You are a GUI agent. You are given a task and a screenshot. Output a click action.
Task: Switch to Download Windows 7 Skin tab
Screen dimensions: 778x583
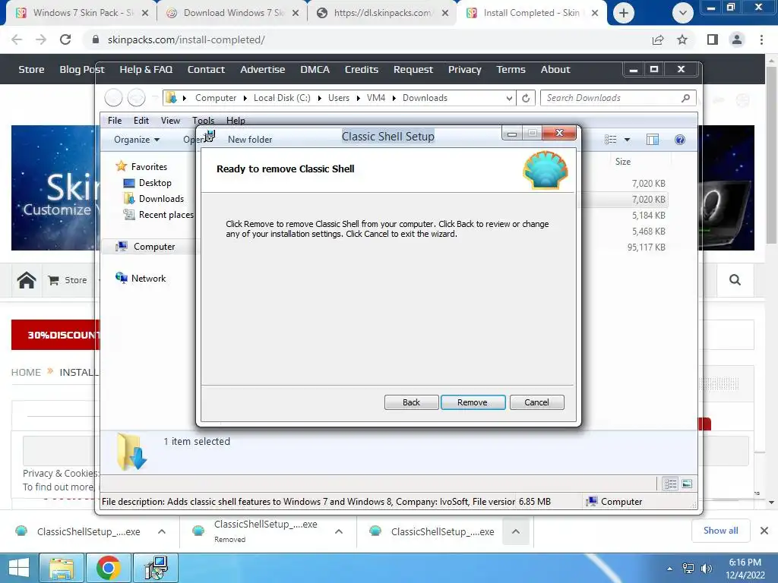point(232,13)
